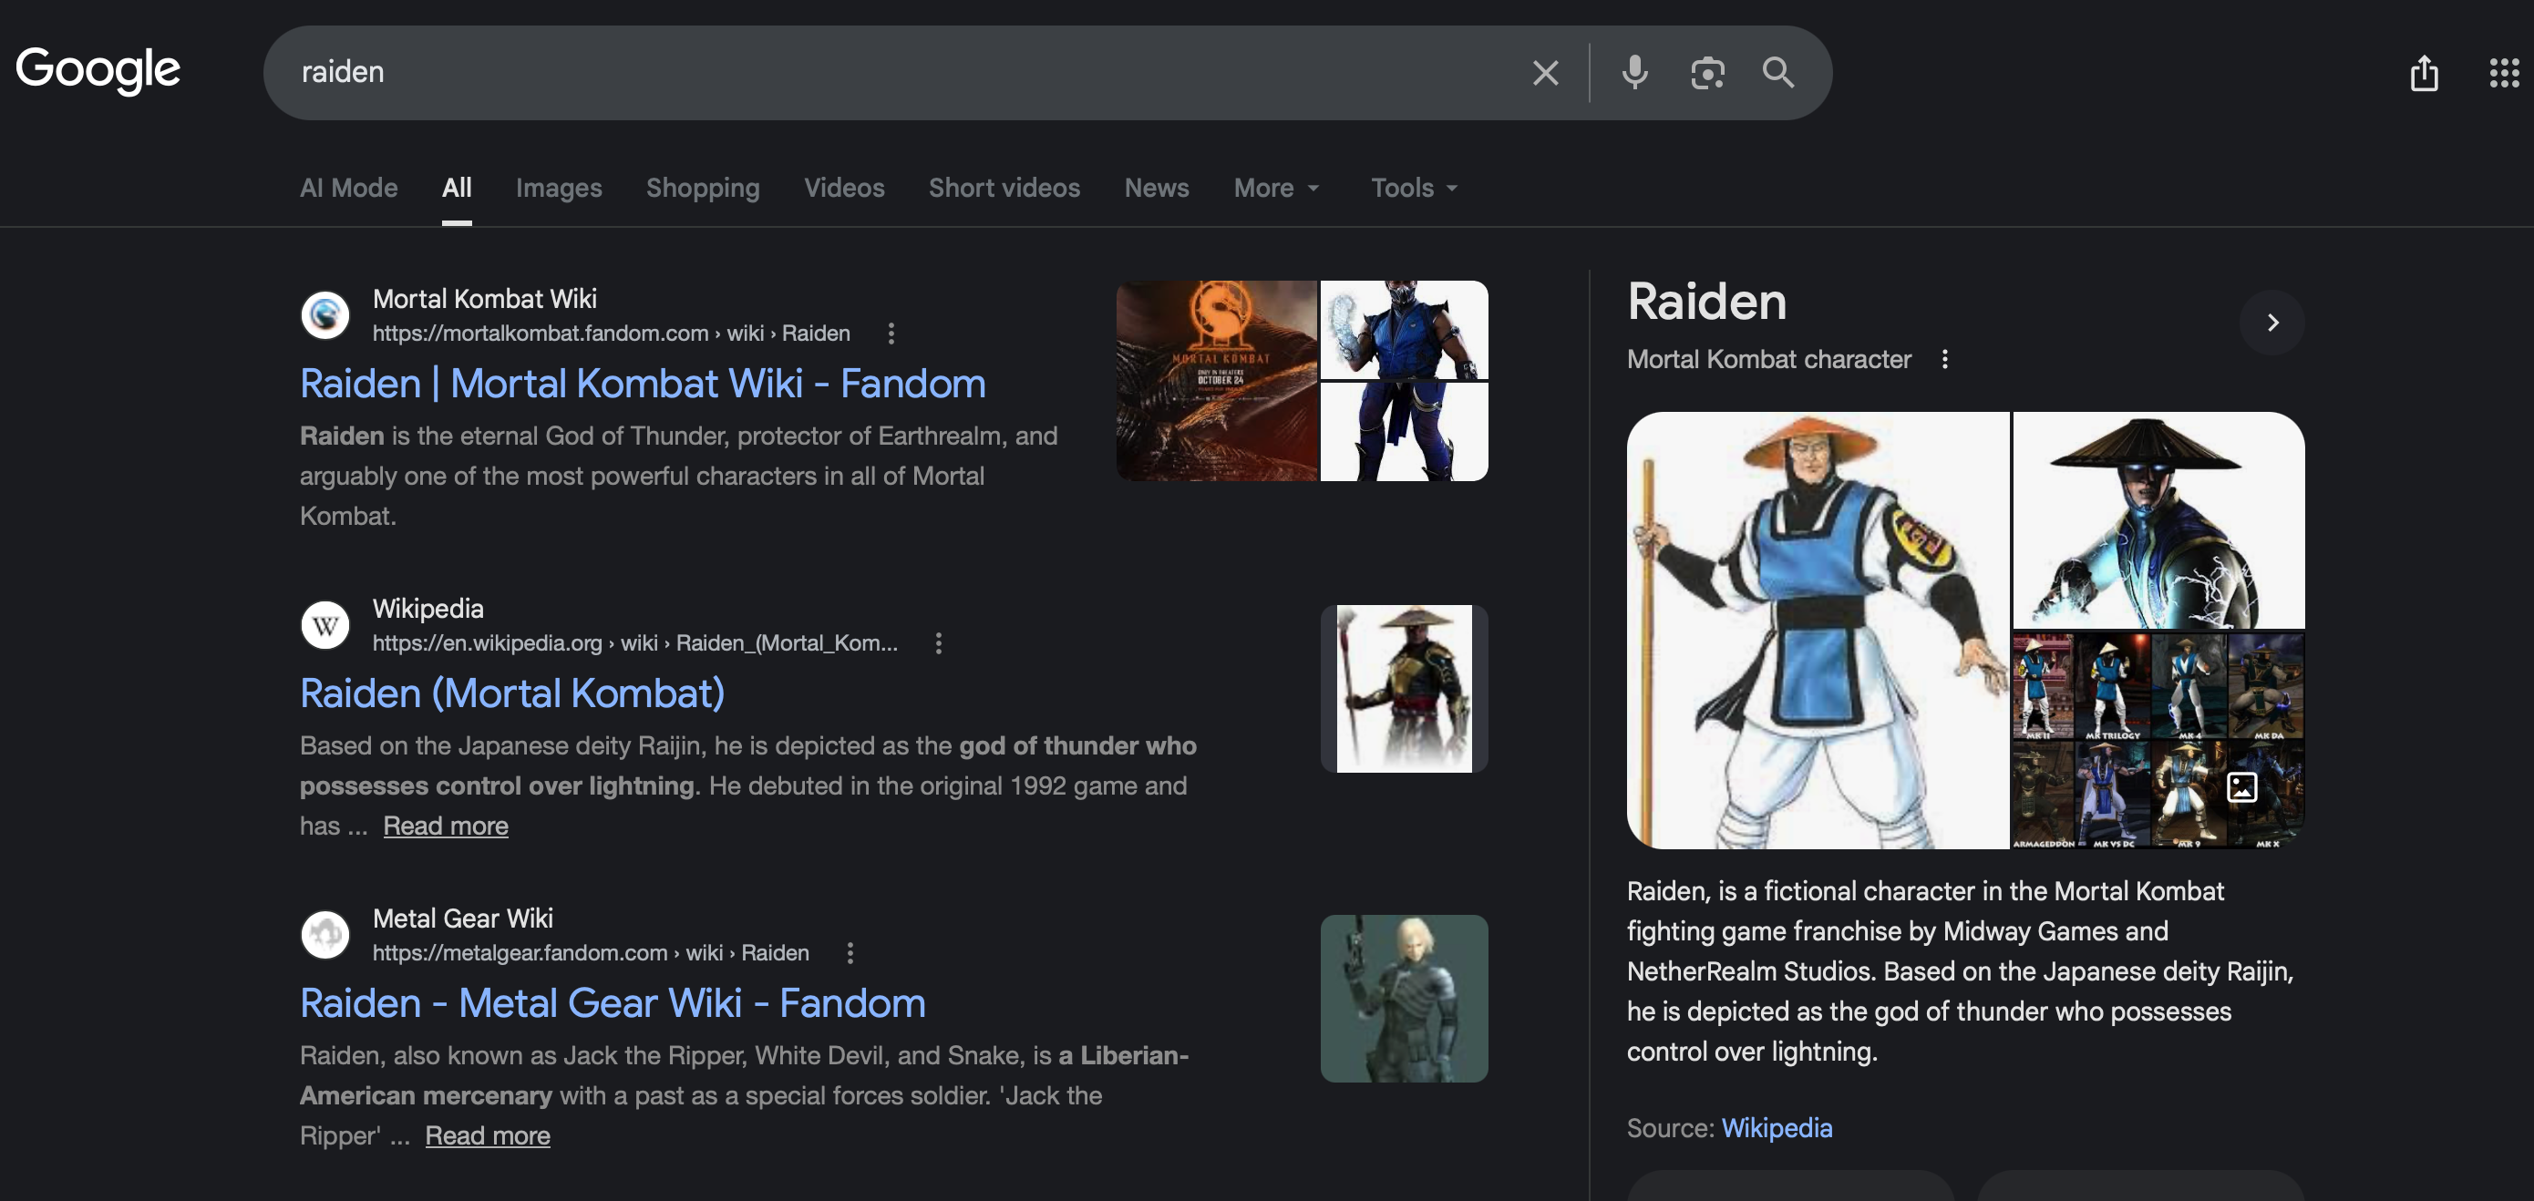Open Raiden (Mortal Kombat) Wikipedia link
This screenshot has width=2534, height=1201.
click(x=512, y=693)
